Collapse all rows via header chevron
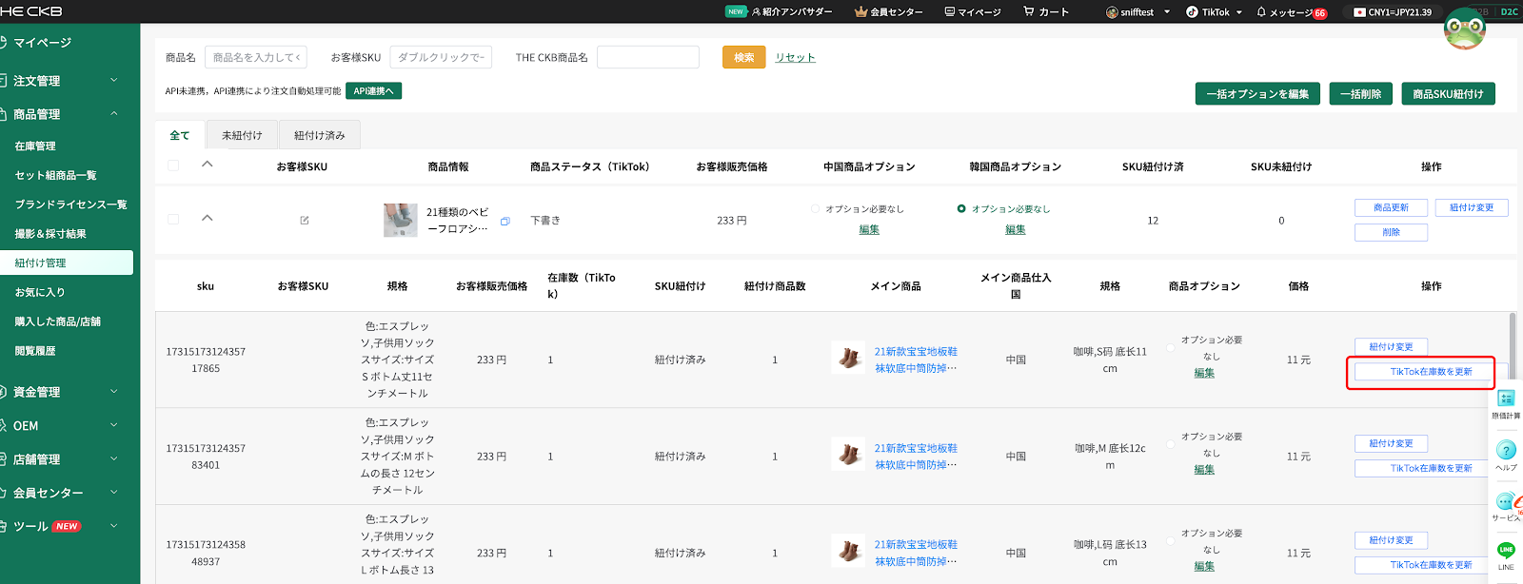This screenshot has width=1523, height=584. 208,165
